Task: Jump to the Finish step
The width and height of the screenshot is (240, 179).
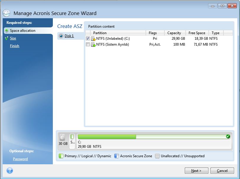Action: pyautogui.click(x=14, y=46)
